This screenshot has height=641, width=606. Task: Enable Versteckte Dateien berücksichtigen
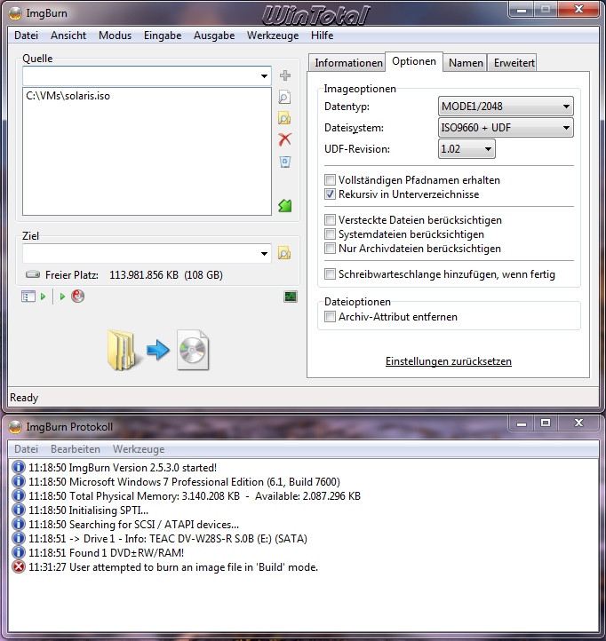[x=330, y=220]
